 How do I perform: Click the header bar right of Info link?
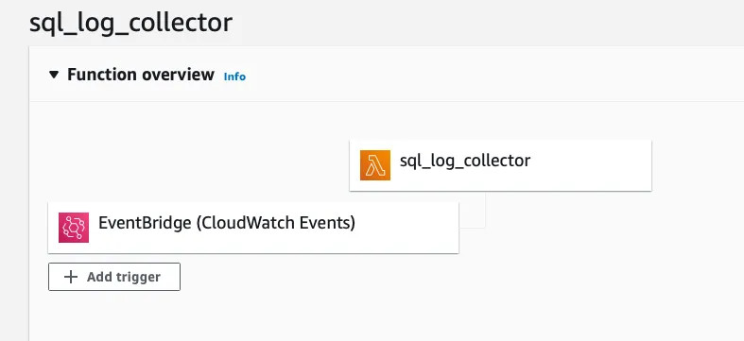[x=475, y=75]
